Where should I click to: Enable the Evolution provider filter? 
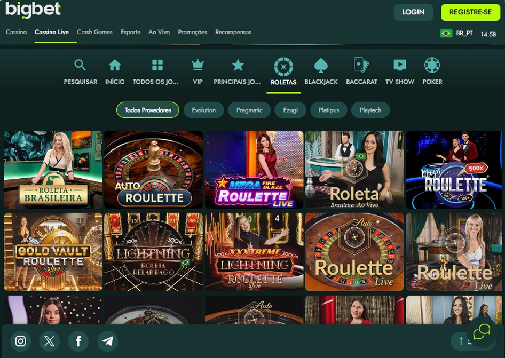203,110
